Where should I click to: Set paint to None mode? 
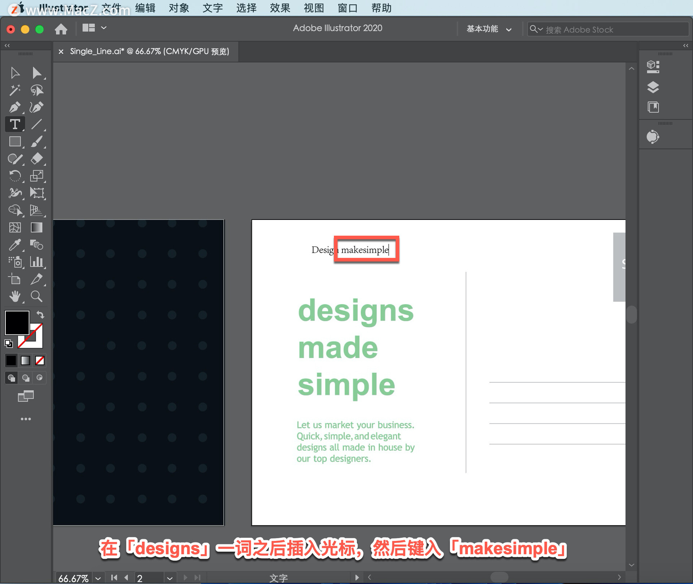tap(40, 360)
